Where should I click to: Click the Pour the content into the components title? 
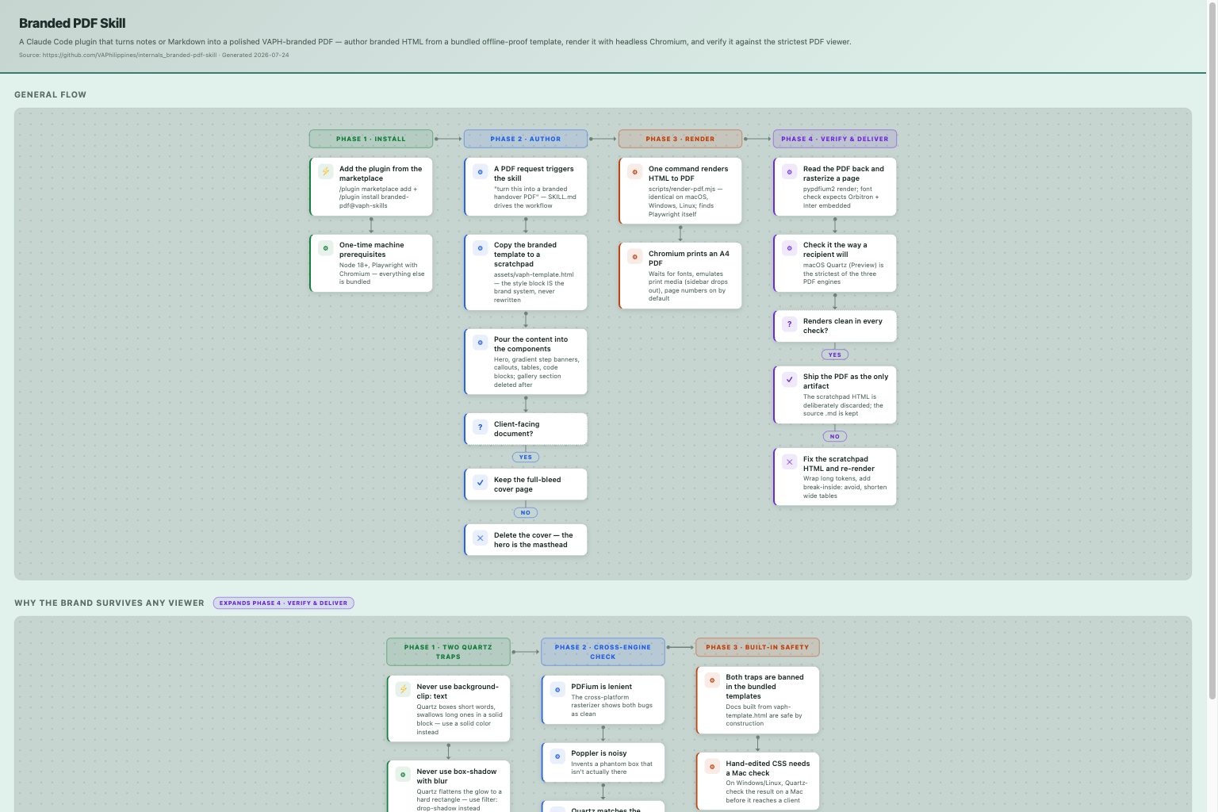pos(530,344)
